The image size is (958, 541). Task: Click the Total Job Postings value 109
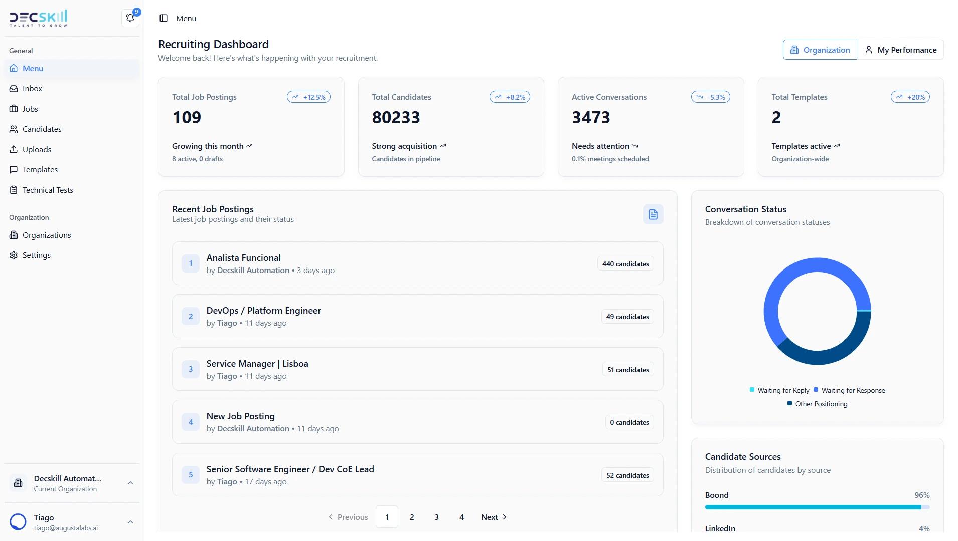187,117
